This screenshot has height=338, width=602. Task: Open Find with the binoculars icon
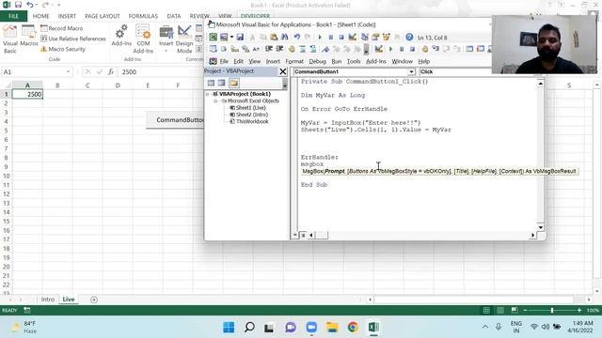coord(284,38)
